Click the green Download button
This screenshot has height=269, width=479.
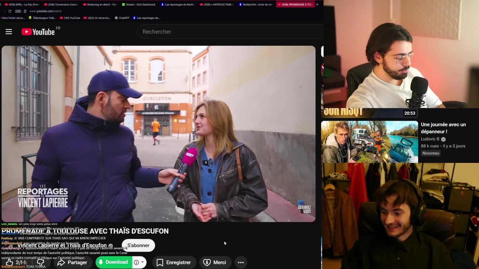pyautogui.click(x=113, y=262)
